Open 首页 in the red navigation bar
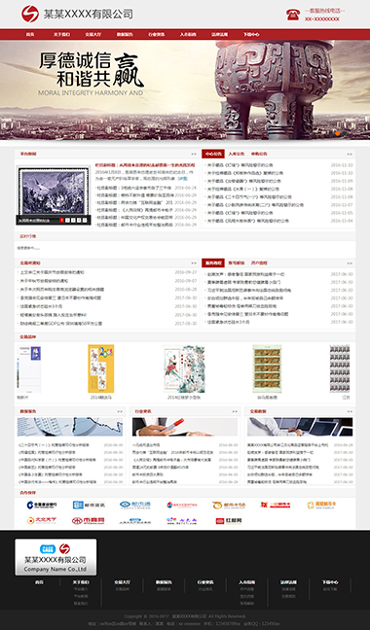The height and width of the screenshot is (630, 370). [30, 35]
